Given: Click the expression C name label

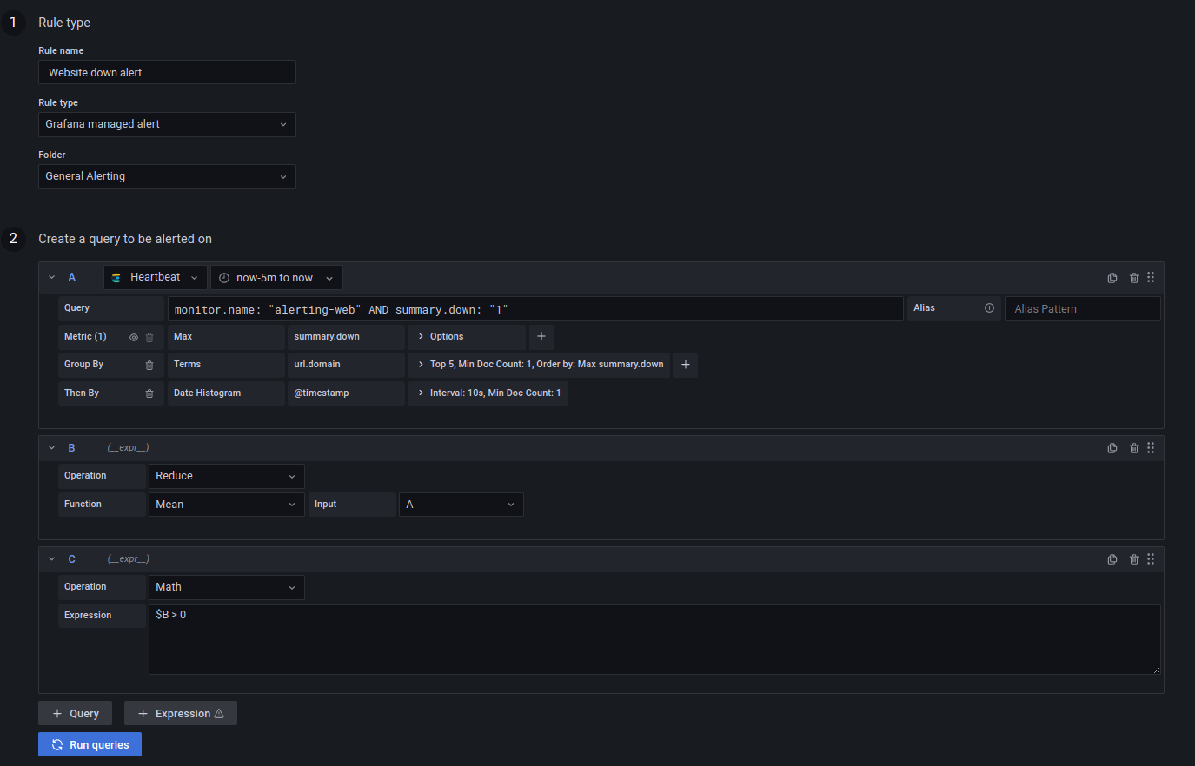Looking at the screenshot, I should (72, 559).
